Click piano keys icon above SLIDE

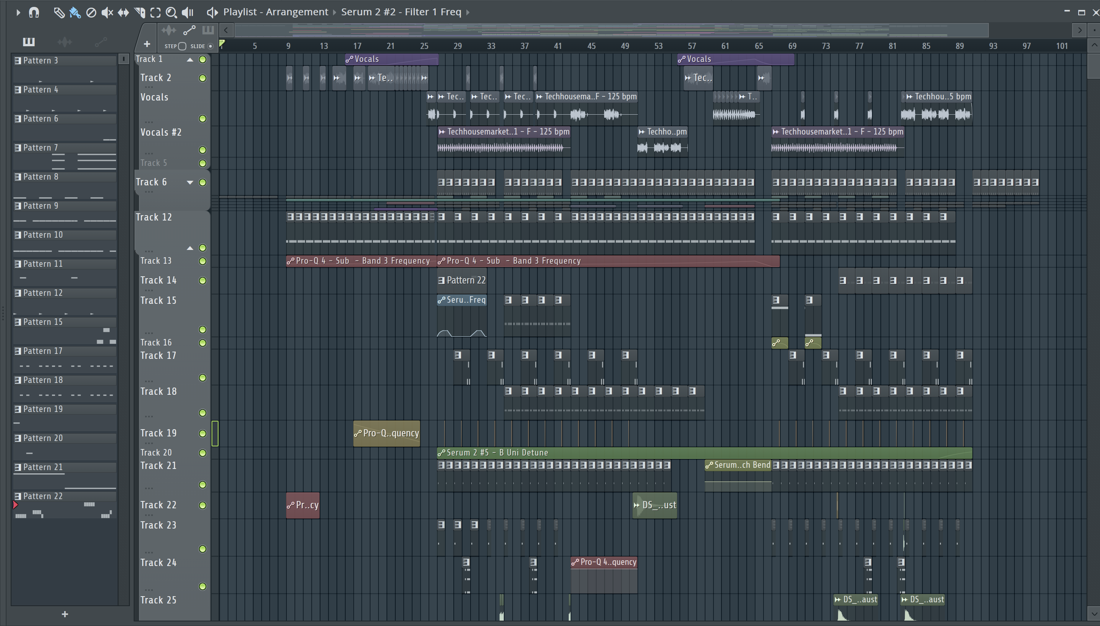208,30
